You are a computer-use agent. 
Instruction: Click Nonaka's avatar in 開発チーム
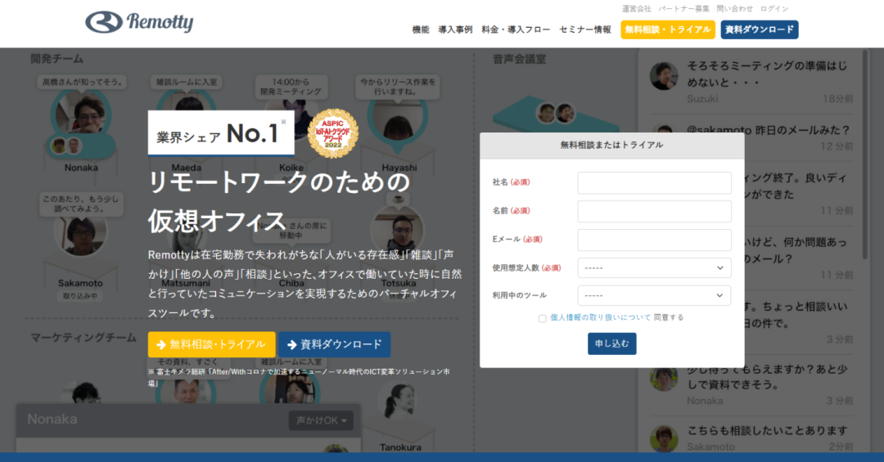(x=83, y=113)
